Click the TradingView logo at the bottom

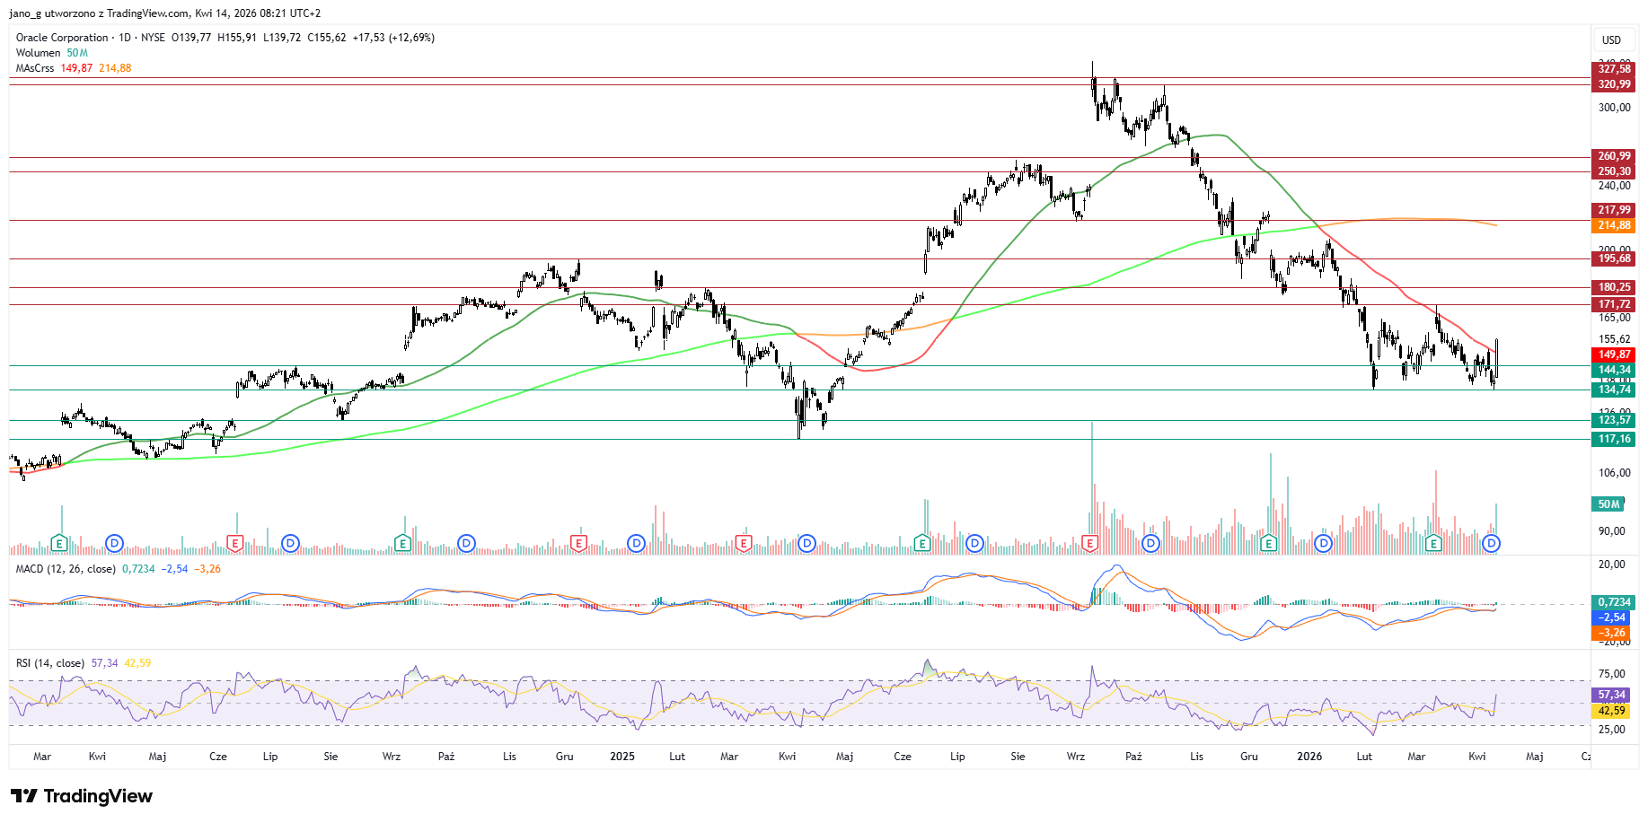82,796
